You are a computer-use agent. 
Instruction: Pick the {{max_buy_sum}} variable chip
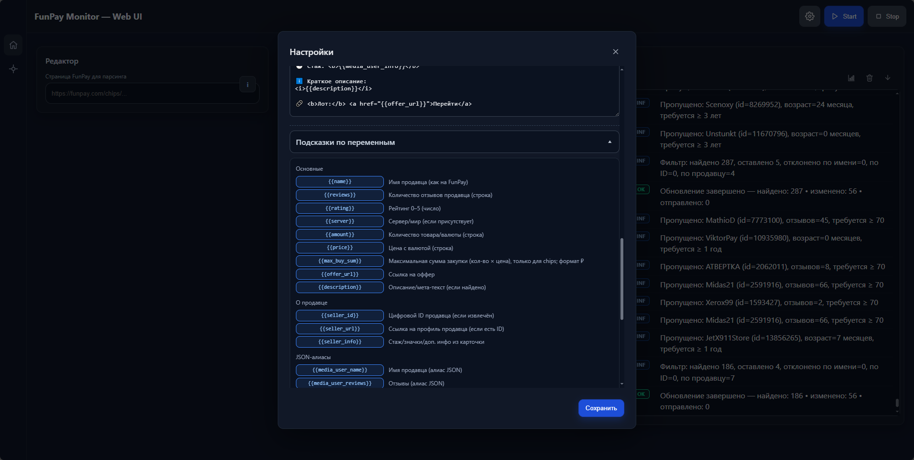click(339, 261)
